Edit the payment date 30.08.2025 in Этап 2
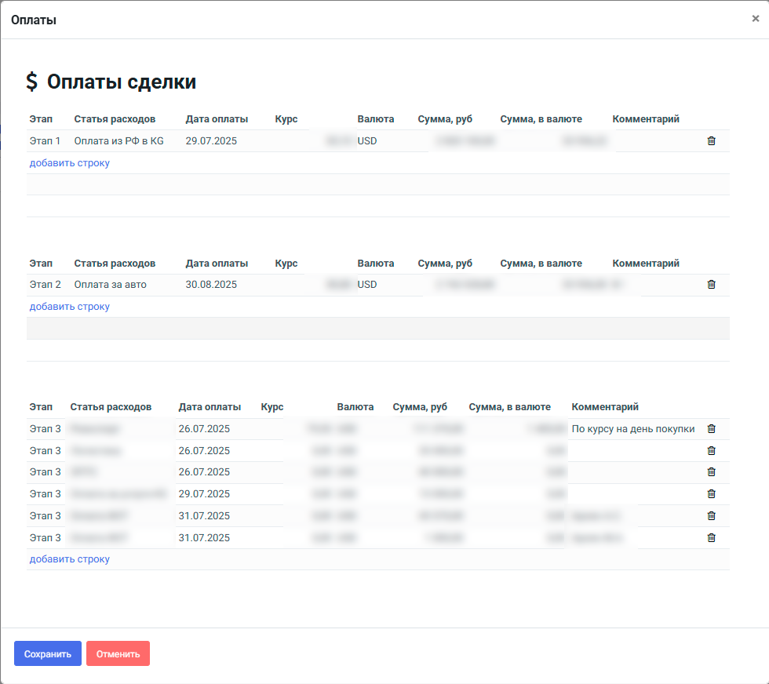 click(x=212, y=285)
